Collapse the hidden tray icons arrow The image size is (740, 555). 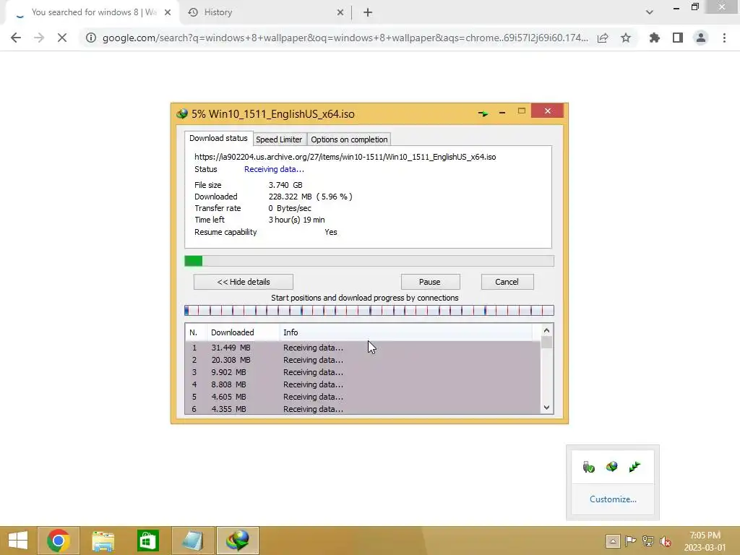[613, 541]
